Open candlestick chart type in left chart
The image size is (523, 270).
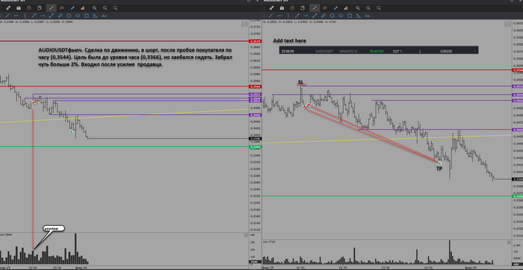62,7
